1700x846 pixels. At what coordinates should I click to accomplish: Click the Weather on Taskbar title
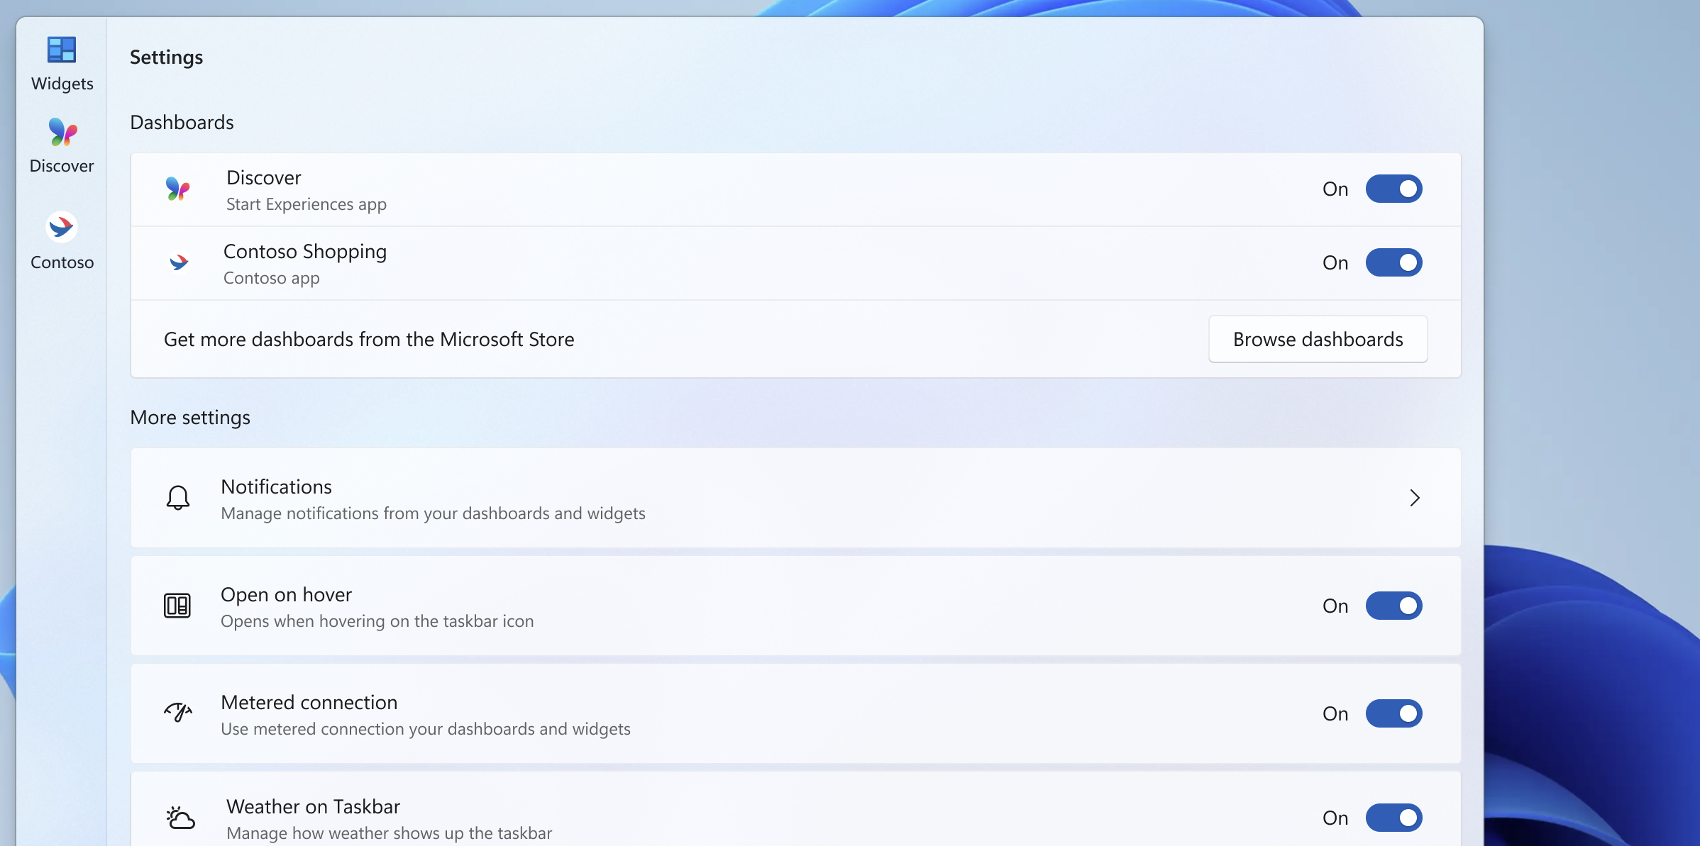click(x=314, y=806)
